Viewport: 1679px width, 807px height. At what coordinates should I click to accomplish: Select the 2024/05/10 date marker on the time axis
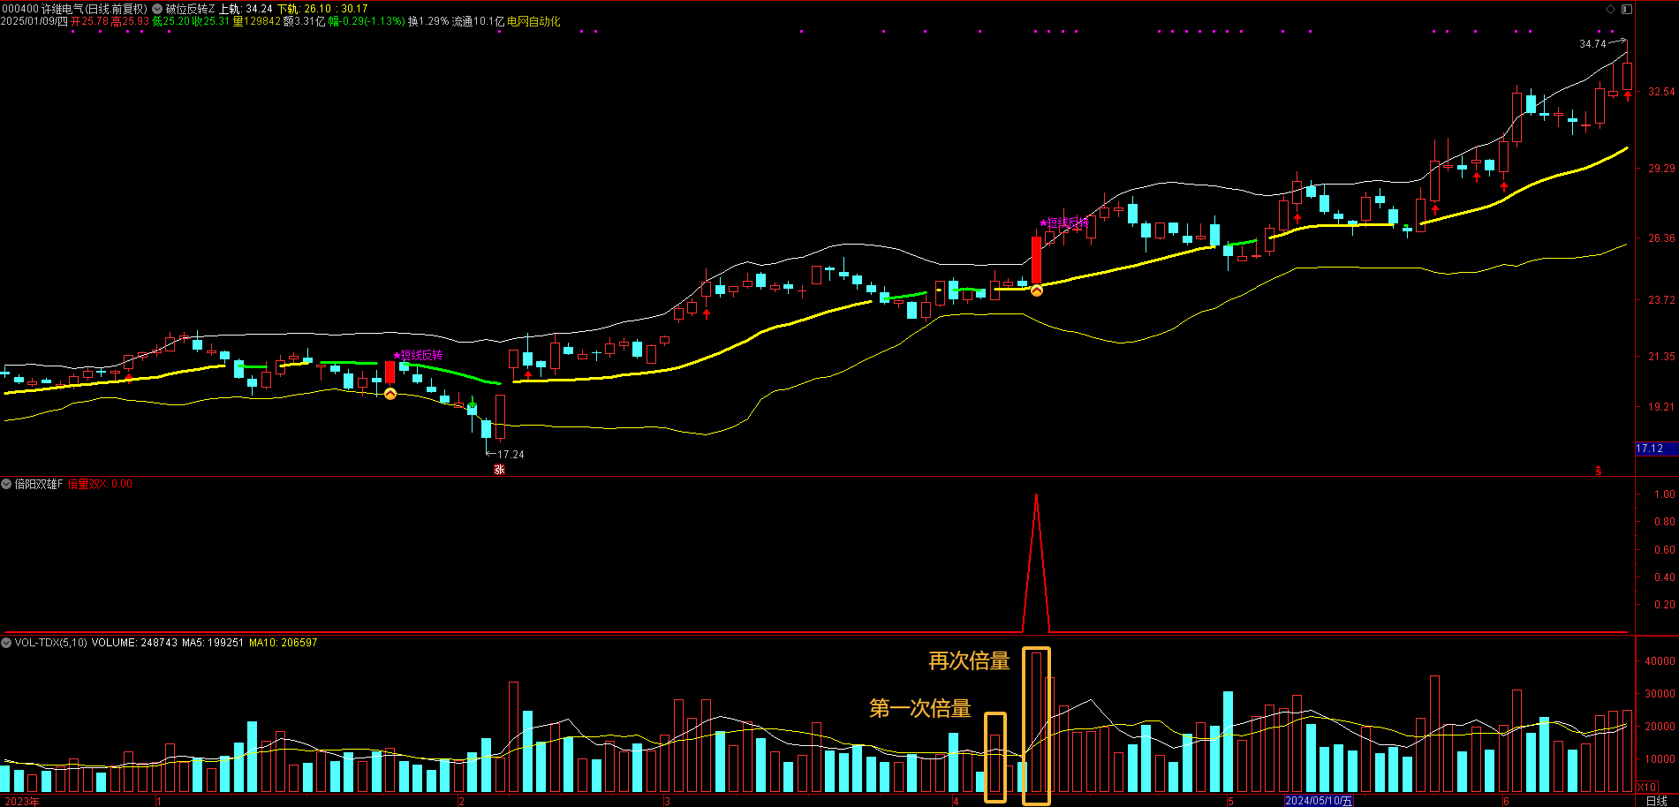[1319, 801]
